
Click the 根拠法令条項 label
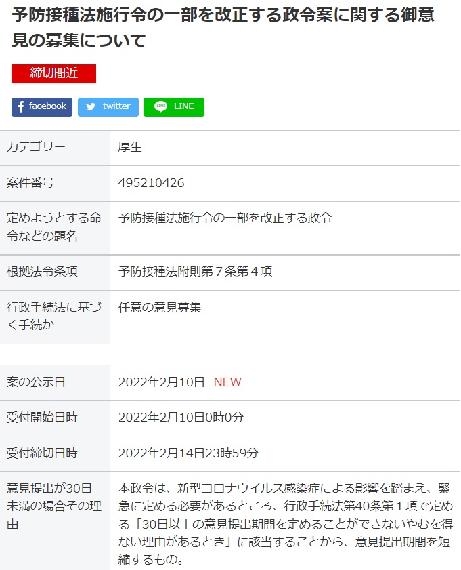[x=42, y=272]
